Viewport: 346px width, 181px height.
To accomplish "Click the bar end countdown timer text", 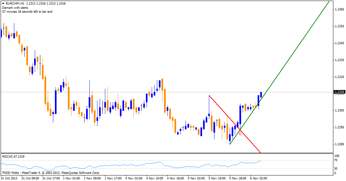I will tap(27, 11).
